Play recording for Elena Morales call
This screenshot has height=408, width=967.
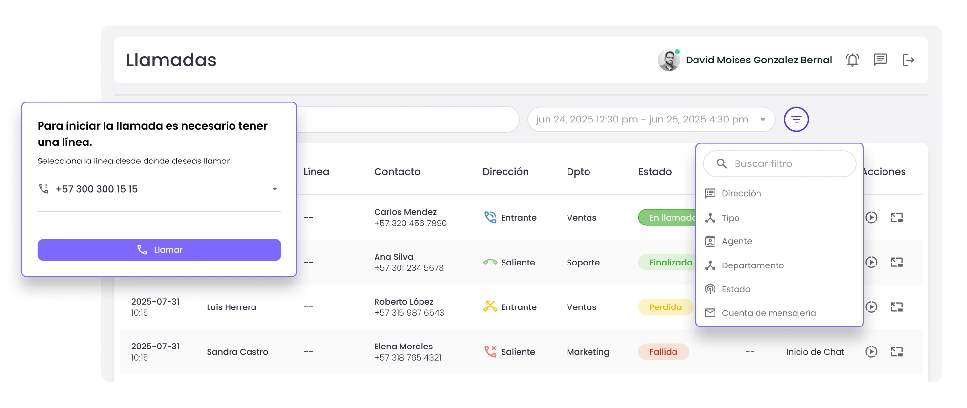[871, 352]
